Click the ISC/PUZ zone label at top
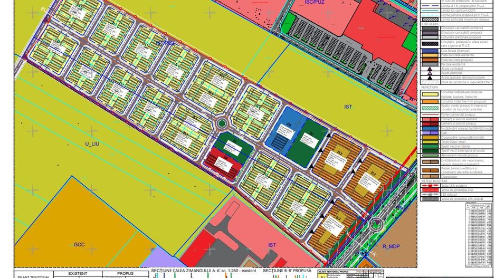This screenshot has height=278, width=495. [315, 3]
